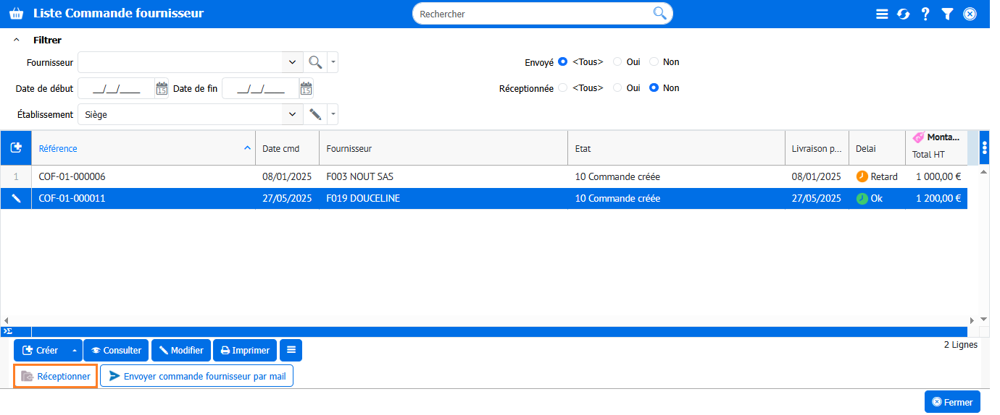Select Tous for the Réceptionnée filter
The height and width of the screenshot is (415, 1000).
pyautogui.click(x=563, y=88)
